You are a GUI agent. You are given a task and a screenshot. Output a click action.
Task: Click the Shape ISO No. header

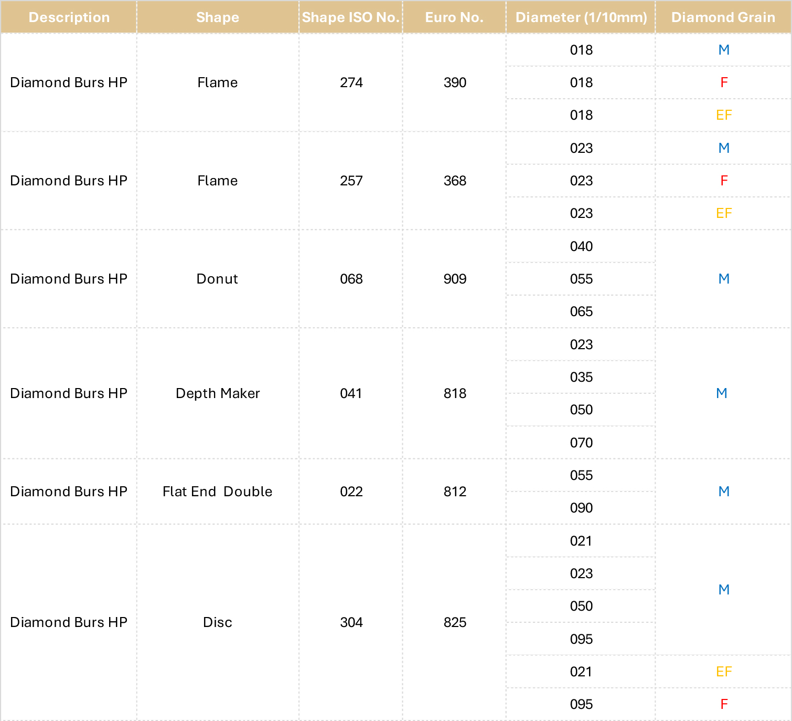[x=351, y=17]
